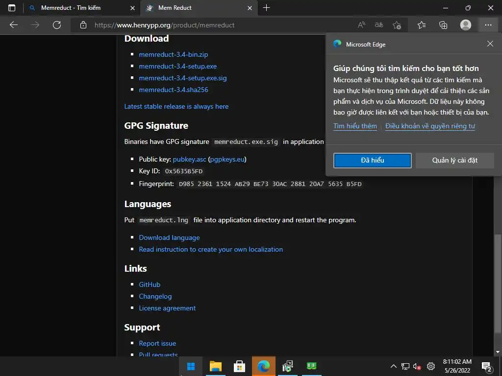Click the memreduct.exe.sig code text
This screenshot has height=376, width=502.
tap(246, 141)
